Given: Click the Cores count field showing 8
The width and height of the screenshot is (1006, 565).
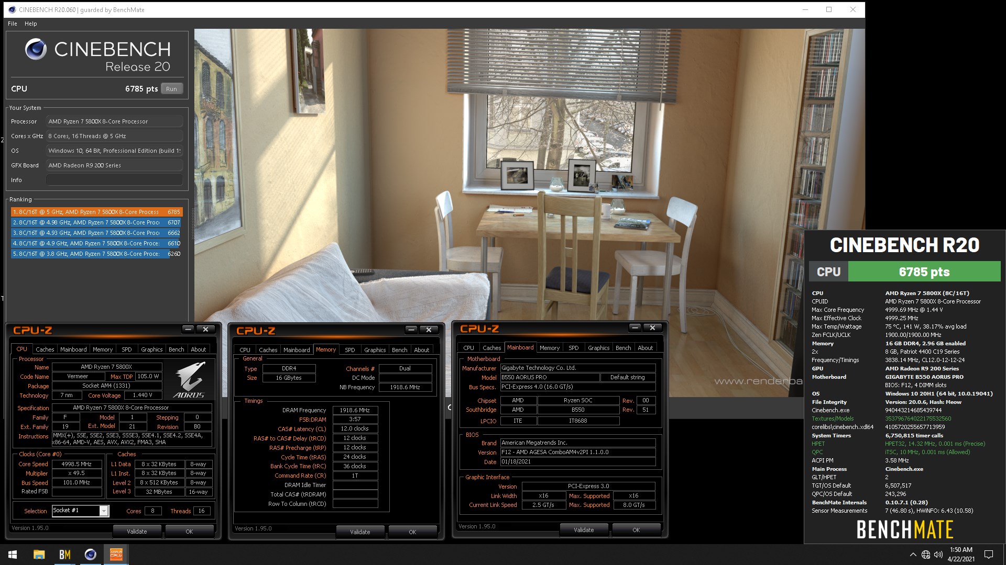Looking at the screenshot, I should tap(152, 511).
